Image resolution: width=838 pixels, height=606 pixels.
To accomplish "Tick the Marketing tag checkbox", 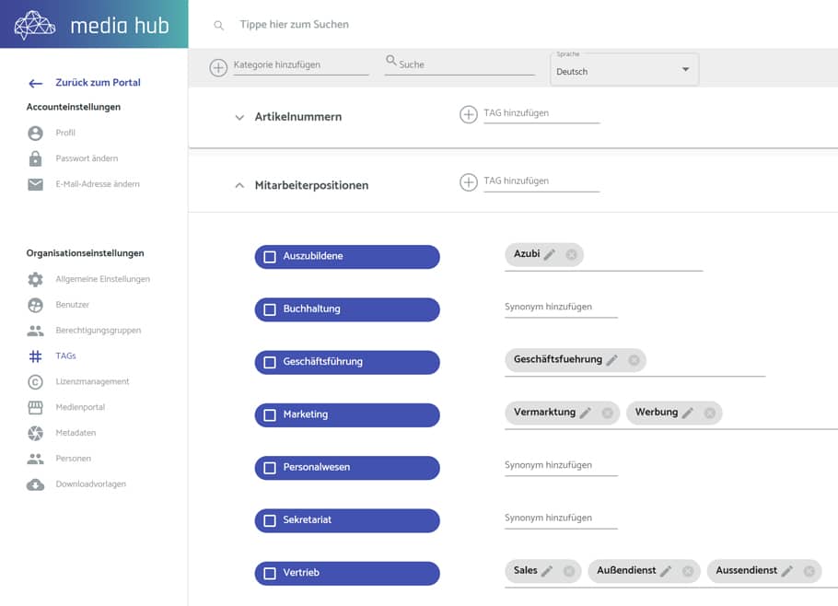I will pyautogui.click(x=270, y=415).
